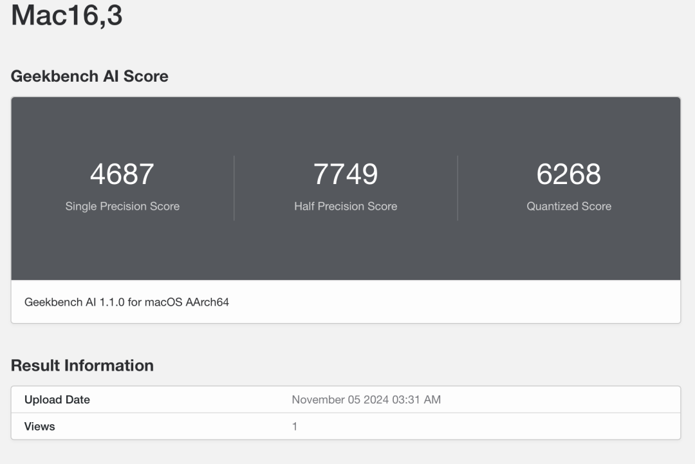Click the Views row label

click(40, 426)
